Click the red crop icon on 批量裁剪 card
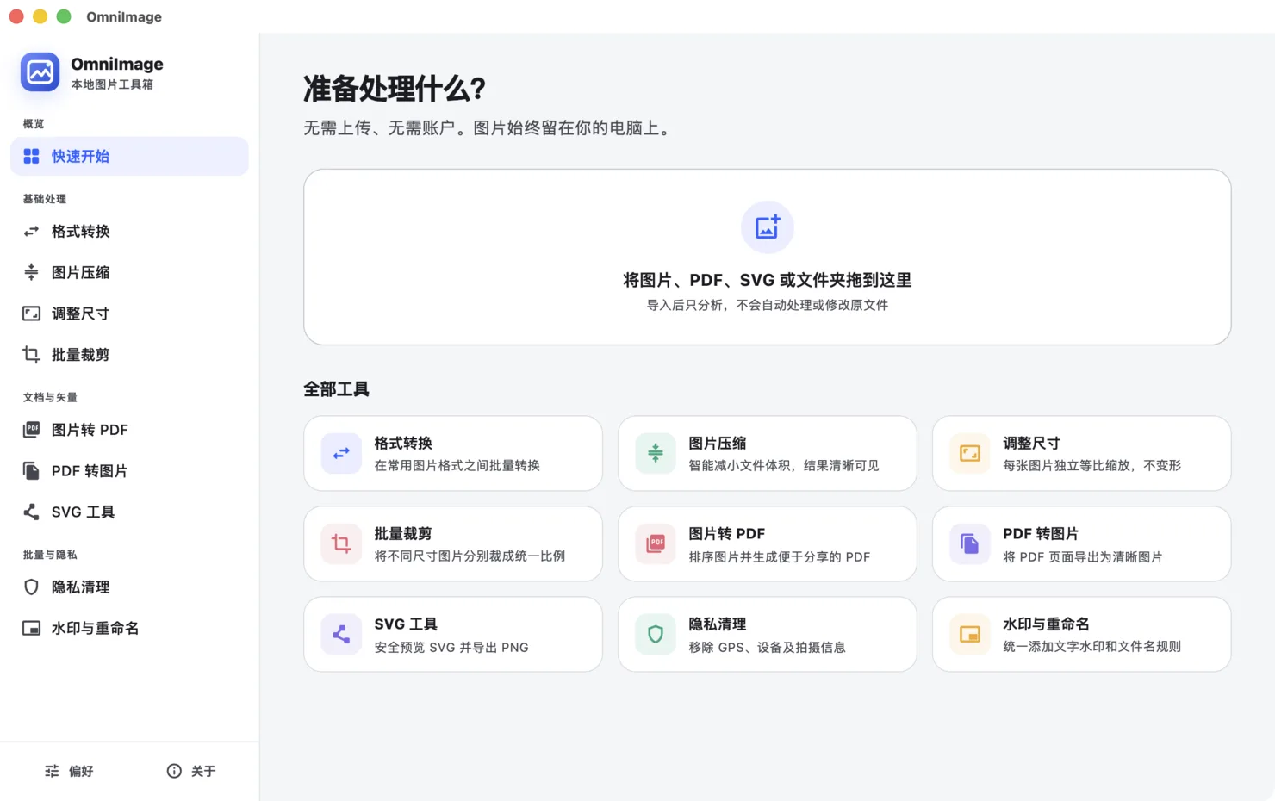Screen dimensions: 1275x801 tap(341, 543)
